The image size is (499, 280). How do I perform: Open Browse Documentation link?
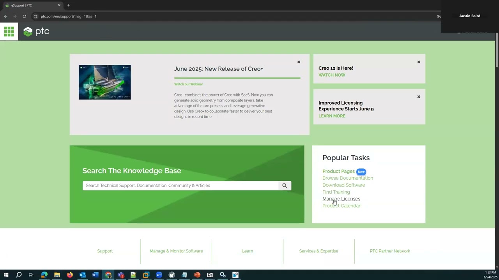click(x=348, y=178)
